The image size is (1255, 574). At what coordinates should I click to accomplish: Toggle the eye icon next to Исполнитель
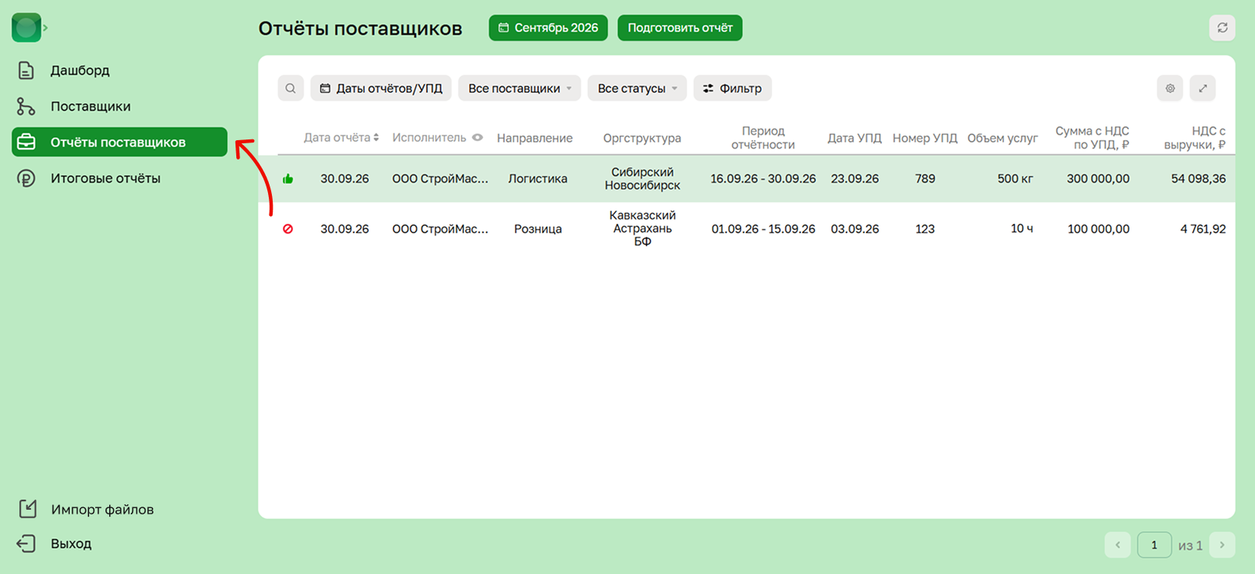click(x=477, y=138)
